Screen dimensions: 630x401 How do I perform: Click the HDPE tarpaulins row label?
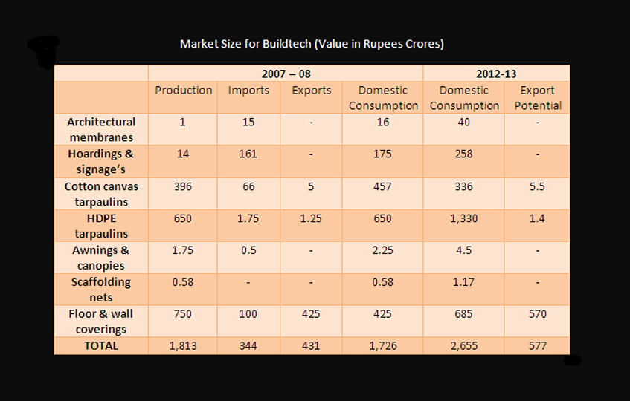(101, 225)
